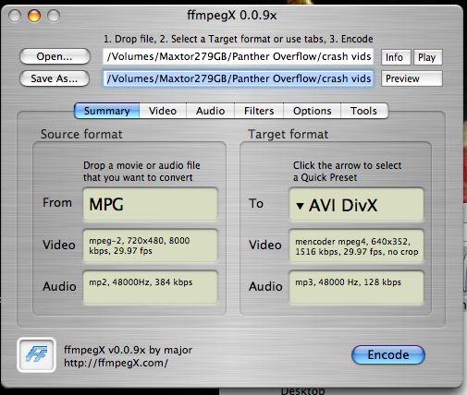Start encoding with the Encode button
The image size is (467, 395).
(x=388, y=354)
